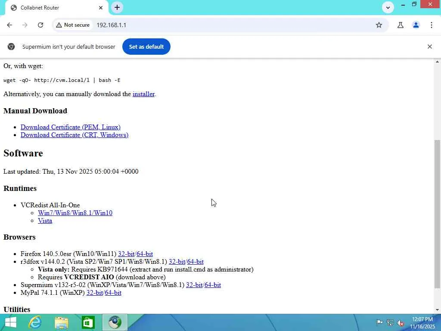Open the Windows Start button

pyautogui.click(x=10, y=322)
